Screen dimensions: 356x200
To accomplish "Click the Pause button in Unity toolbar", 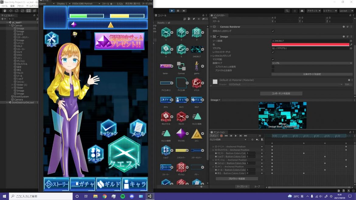I will point(178,11).
